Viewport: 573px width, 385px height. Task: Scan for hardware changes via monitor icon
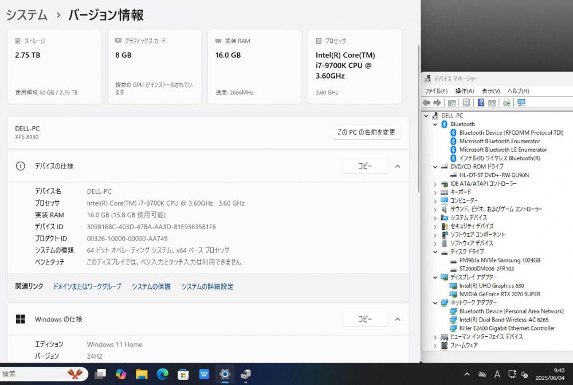click(x=521, y=103)
